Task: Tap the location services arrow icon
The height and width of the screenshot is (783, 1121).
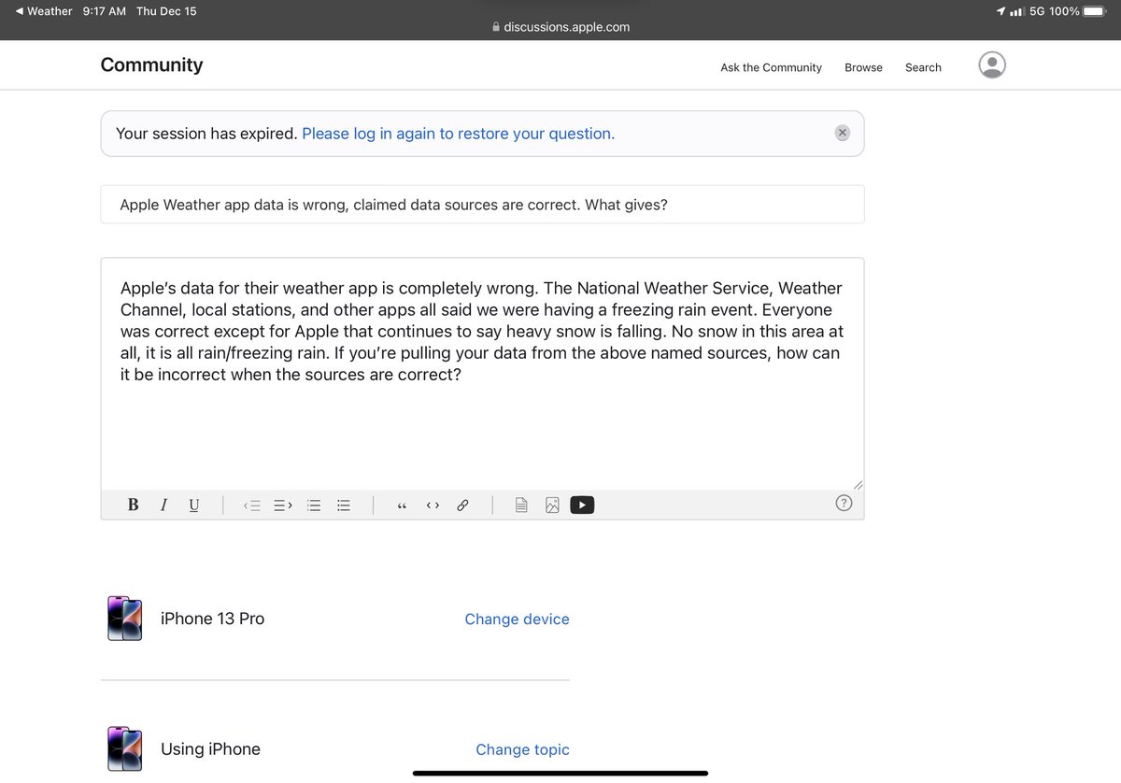Action: click(1000, 11)
